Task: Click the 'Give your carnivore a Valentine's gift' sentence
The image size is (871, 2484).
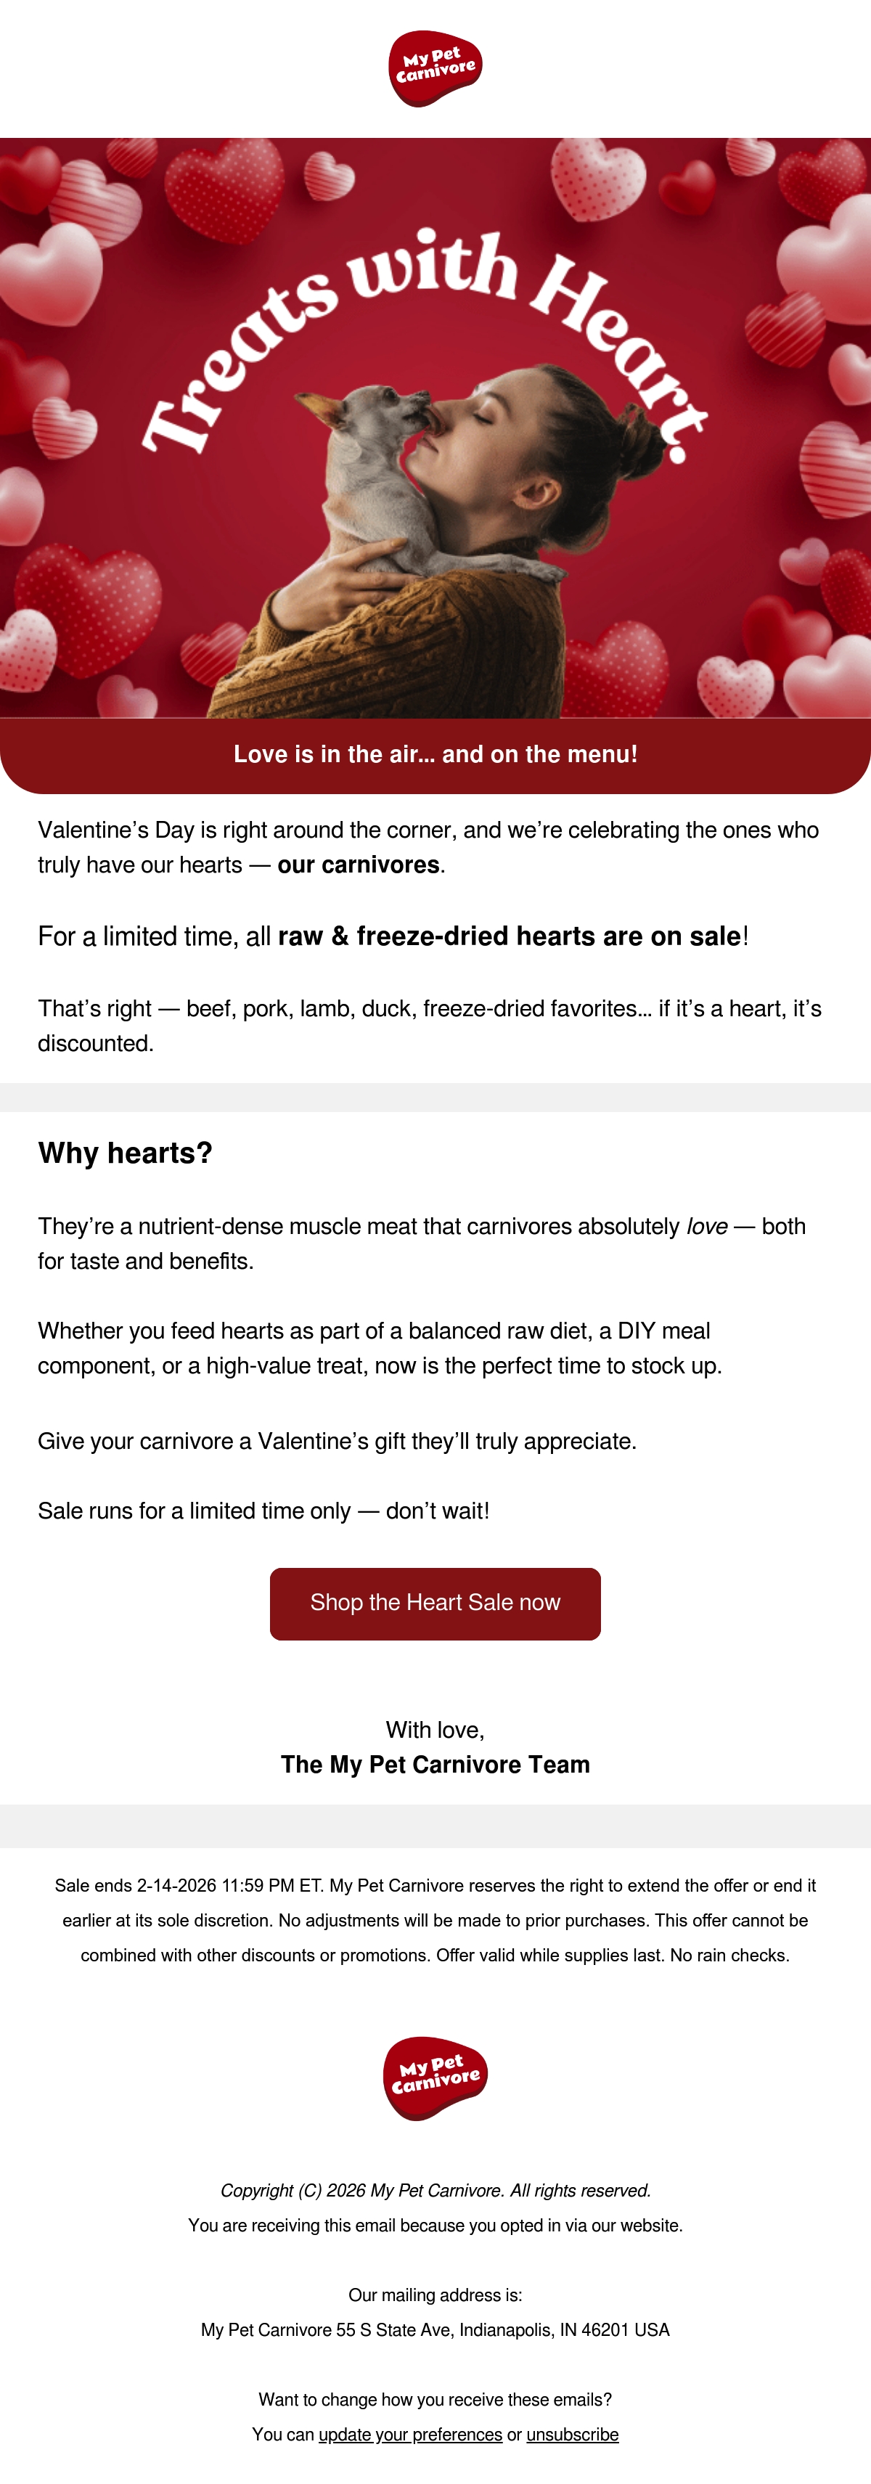Action: [x=338, y=1441]
